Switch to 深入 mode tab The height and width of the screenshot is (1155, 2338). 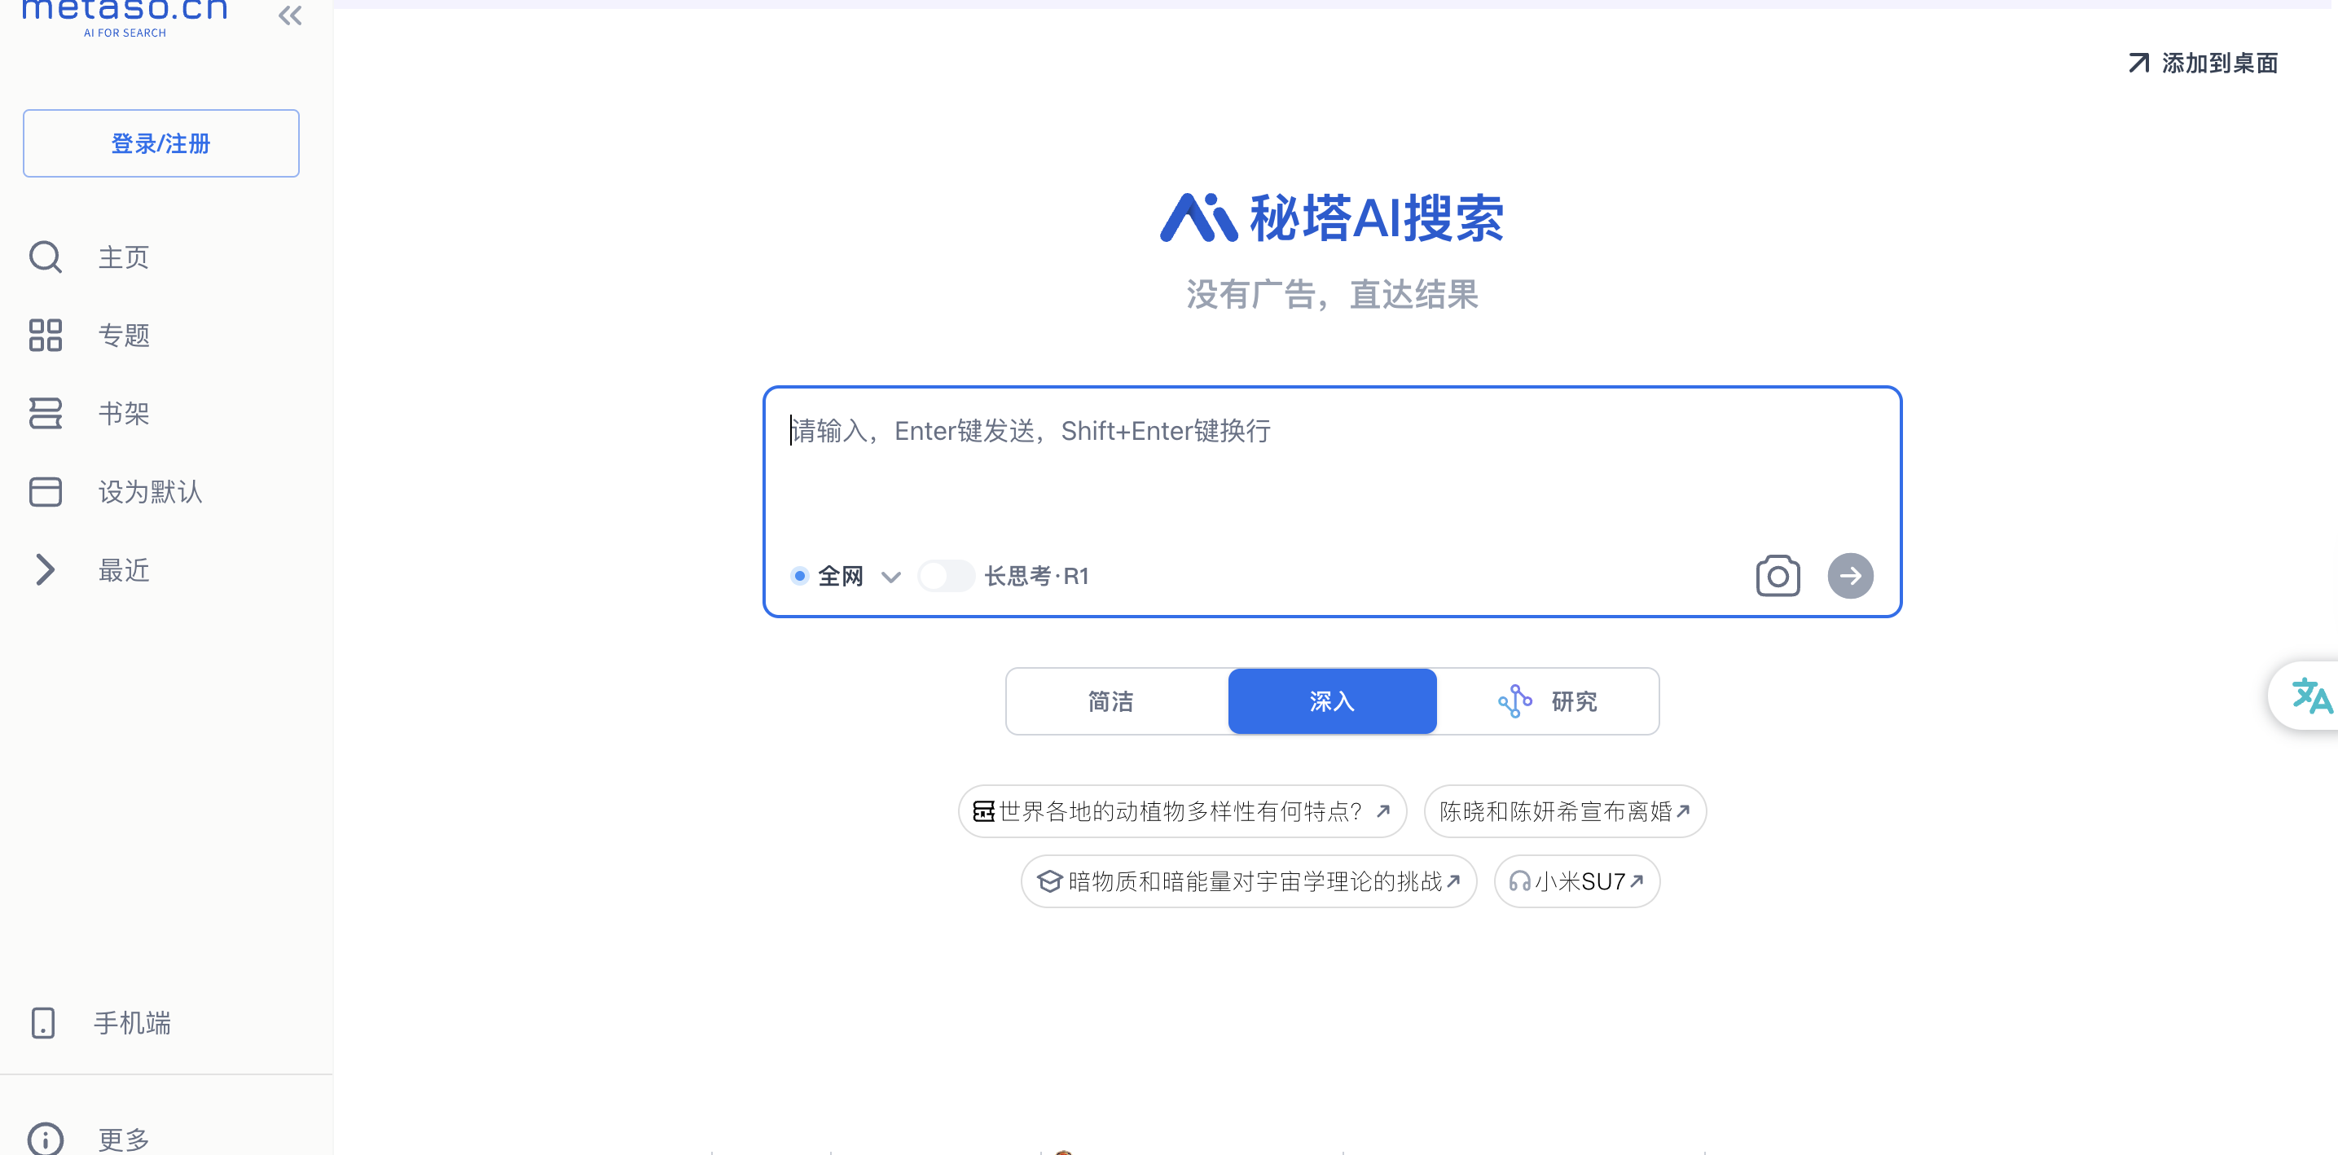(1331, 701)
